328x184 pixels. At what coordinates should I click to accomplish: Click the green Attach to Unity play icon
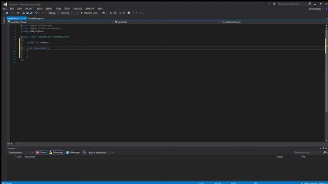[x=82, y=13]
